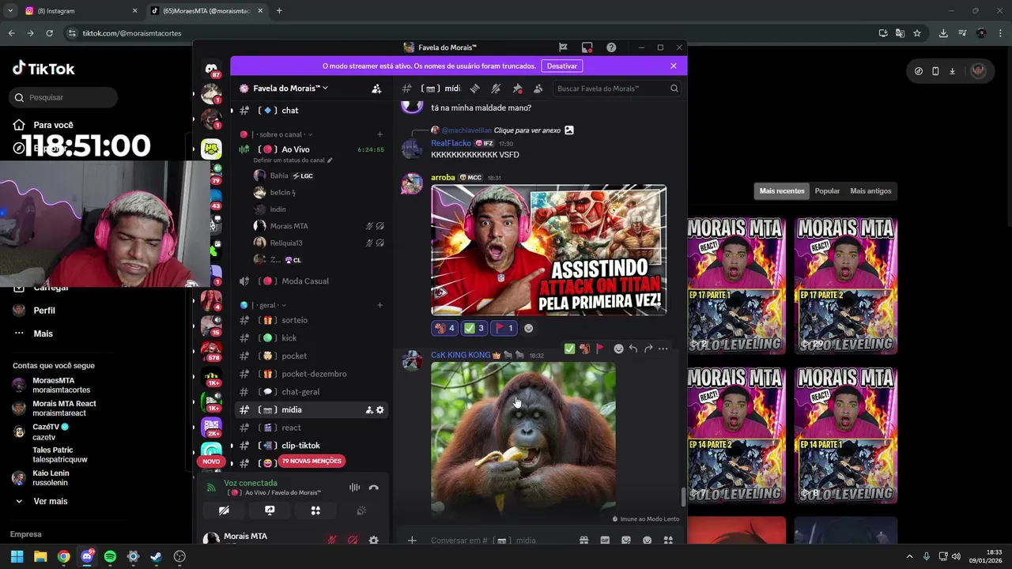1012x569 pixels.
Task: Open the Discord help question mark icon
Action: (611, 47)
